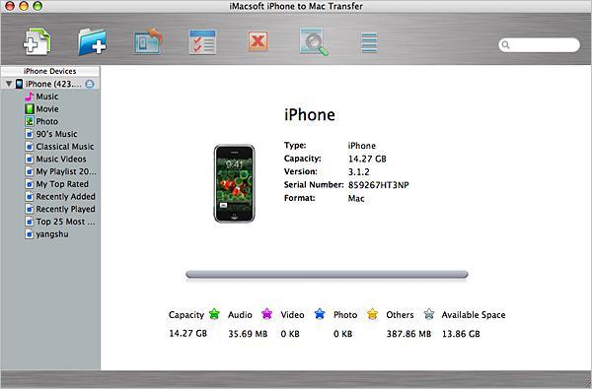Click the magnifier icon inside search box
The width and height of the screenshot is (592, 389).
(505, 45)
